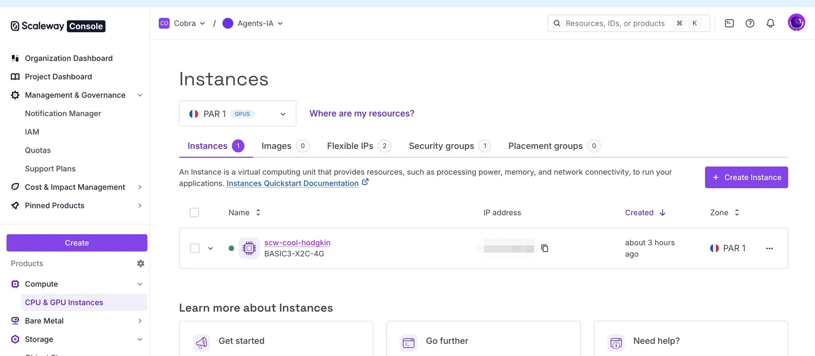Viewport: 815px width, 356px height.
Task: Open the Project Dashboard book icon
Action: (x=15, y=76)
